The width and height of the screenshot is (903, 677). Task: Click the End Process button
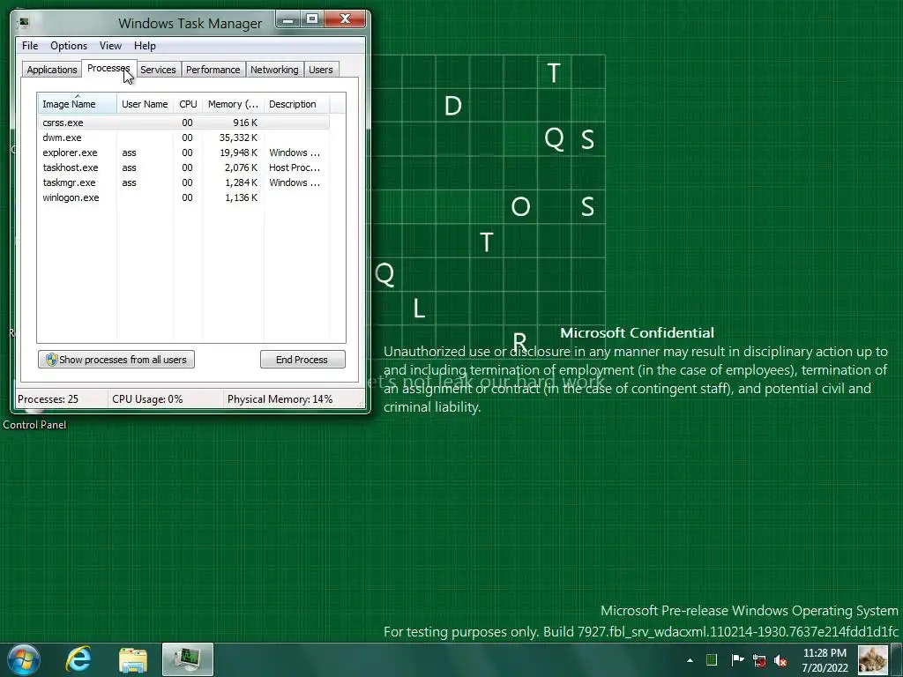coord(302,360)
